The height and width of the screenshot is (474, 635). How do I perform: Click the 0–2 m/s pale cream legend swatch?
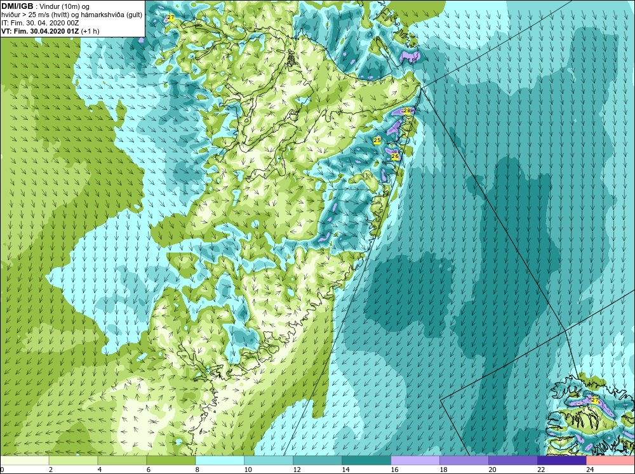pos(24,461)
